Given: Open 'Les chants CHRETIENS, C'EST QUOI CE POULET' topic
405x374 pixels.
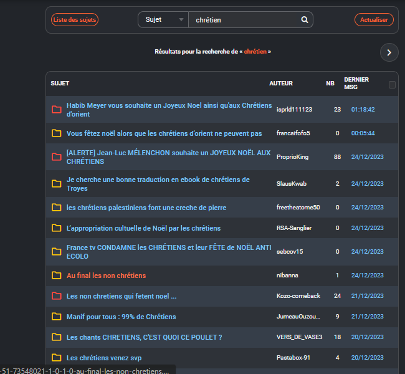Looking at the screenshot, I should (144, 337).
